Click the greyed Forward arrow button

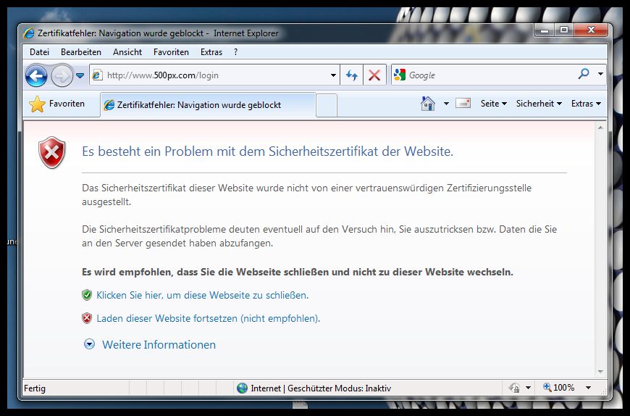tap(62, 75)
